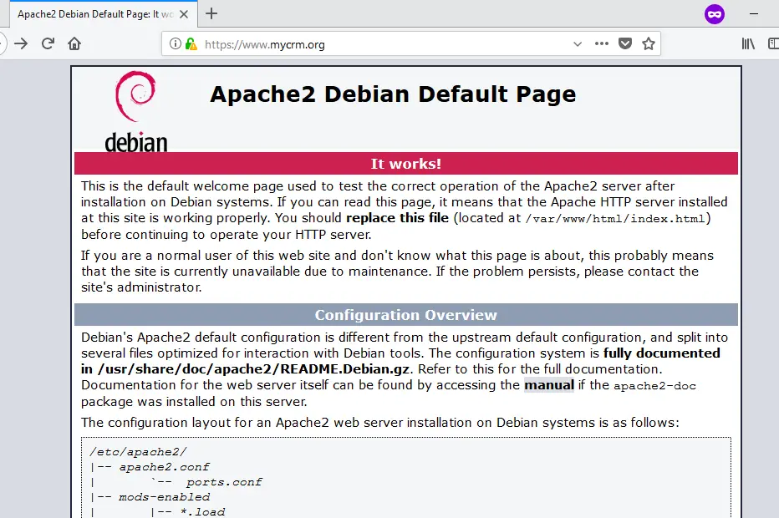The width and height of the screenshot is (779, 518).
Task: Click the /var/www/html/index.html path text
Action: click(x=615, y=219)
